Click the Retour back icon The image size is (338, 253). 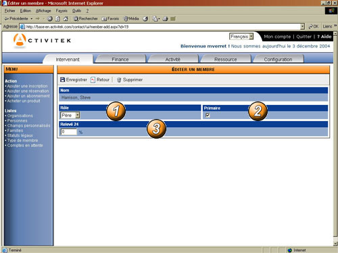93,80
